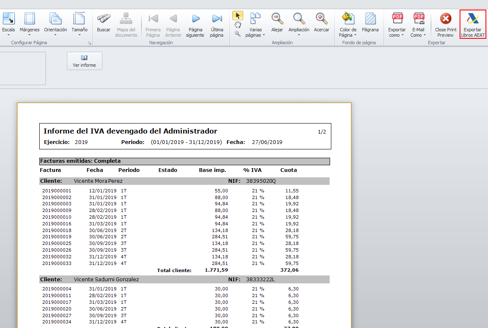Jump to Última página

point(217,24)
